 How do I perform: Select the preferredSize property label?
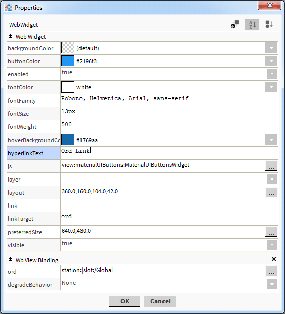tap(25, 232)
